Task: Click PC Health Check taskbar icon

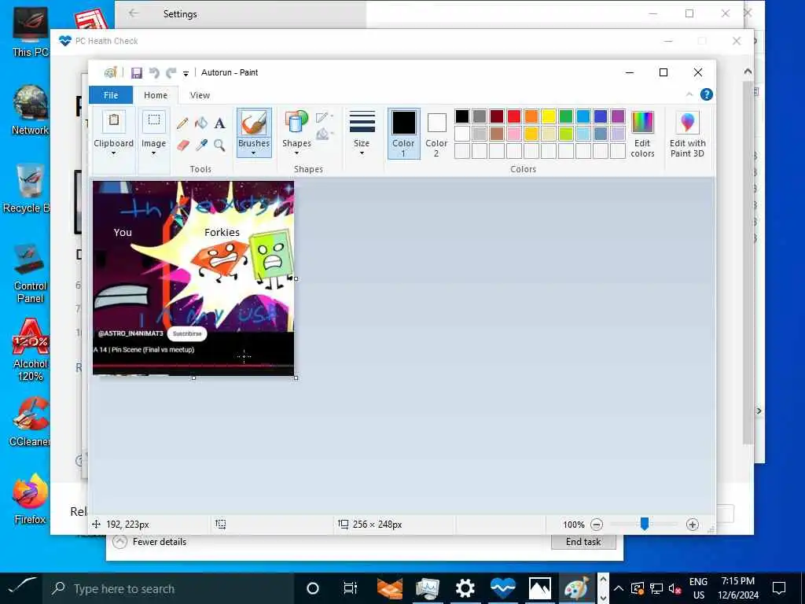Action: click(x=502, y=588)
